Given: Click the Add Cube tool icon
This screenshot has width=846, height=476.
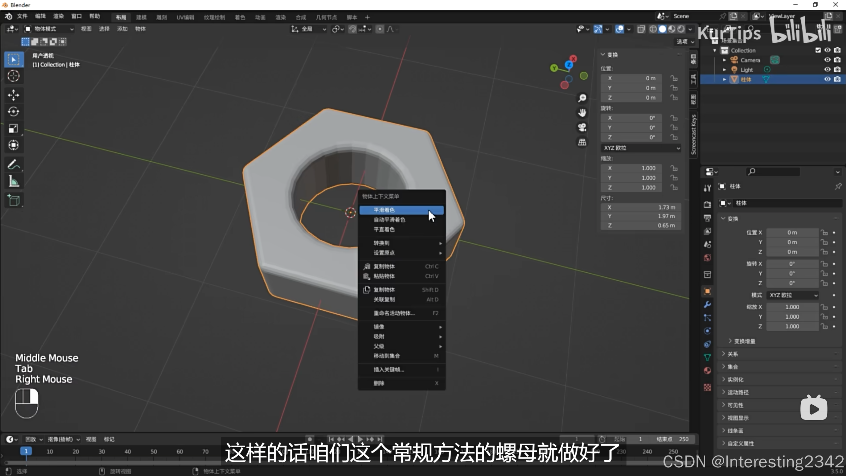Looking at the screenshot, I should (x=14, y=200).
